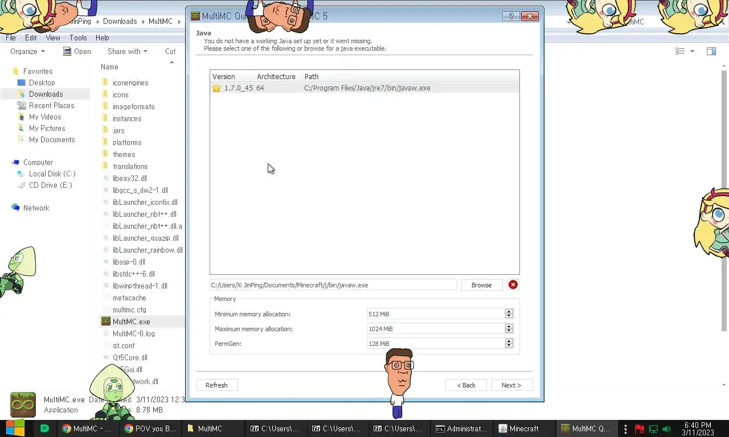This screenshot has height=437, width=729.
Task: Open the Tools menu in Explorer
Action: pos(78,38)
